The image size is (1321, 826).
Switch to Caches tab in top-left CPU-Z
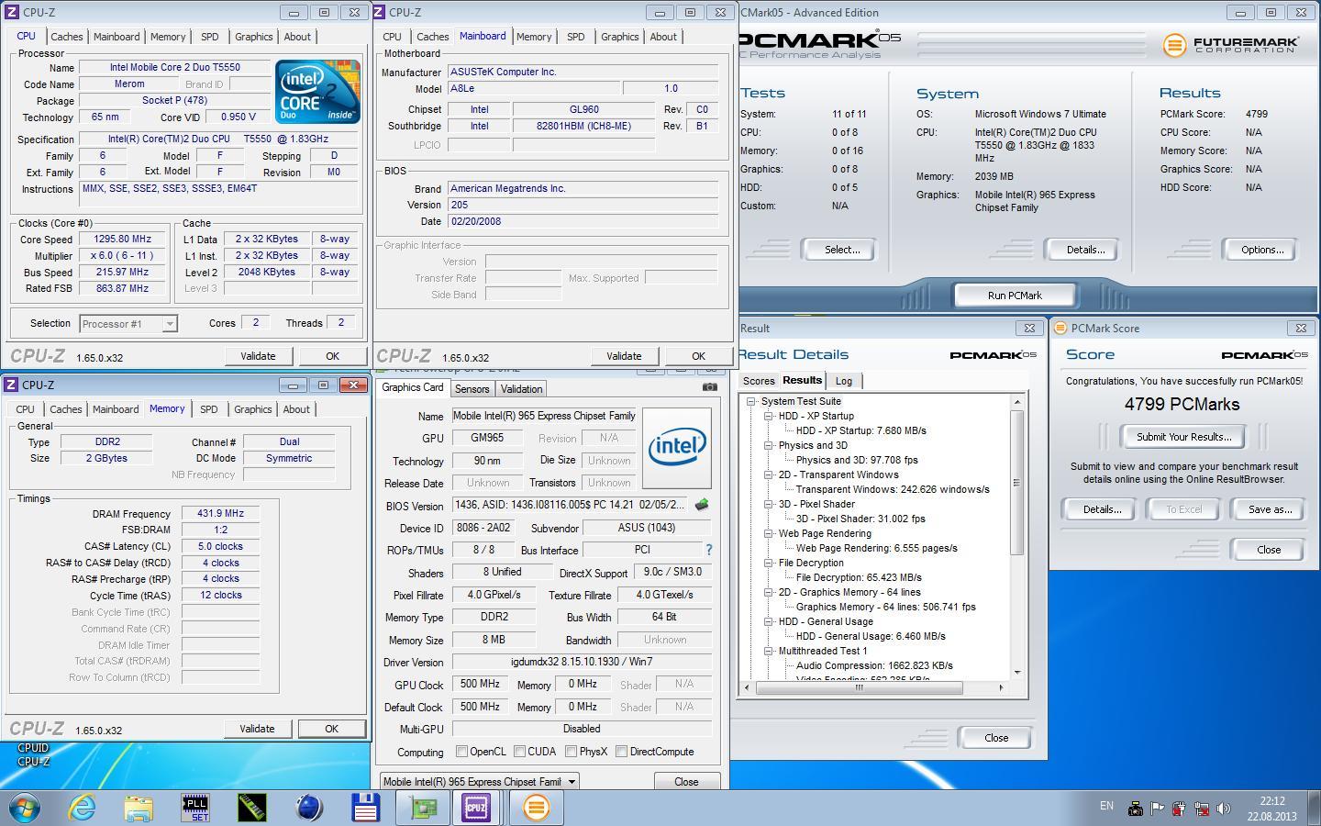pos(67,37)
